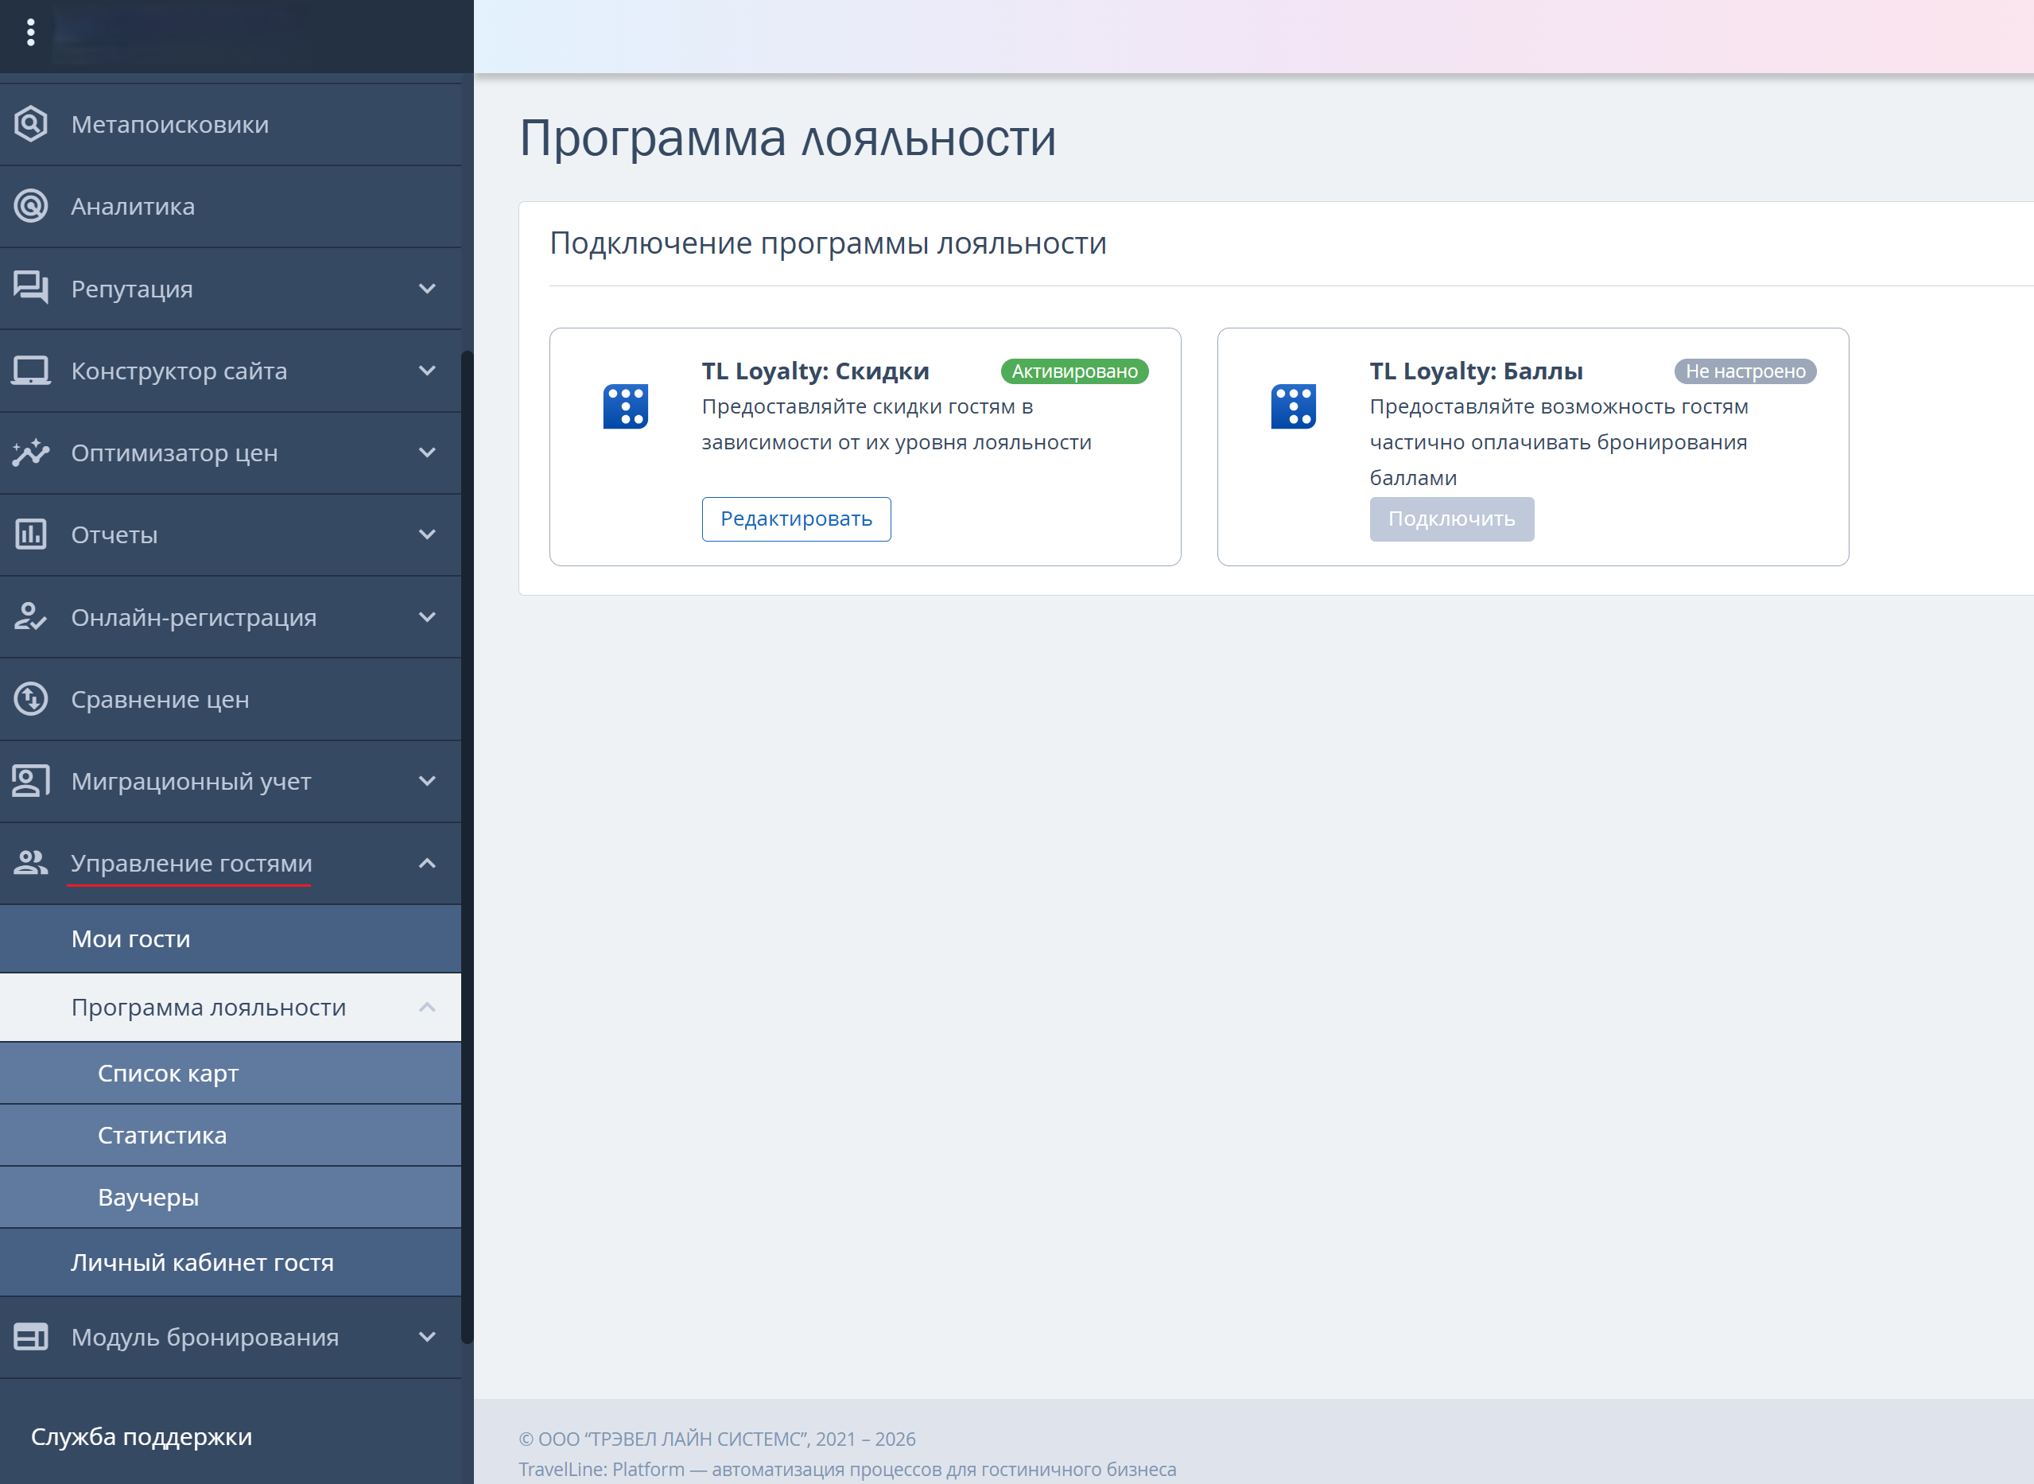Image resolution: width=2034 pixels, height=1484 pixels.
Task: Click the Подключить button
Action: (x=1451, y=519)
